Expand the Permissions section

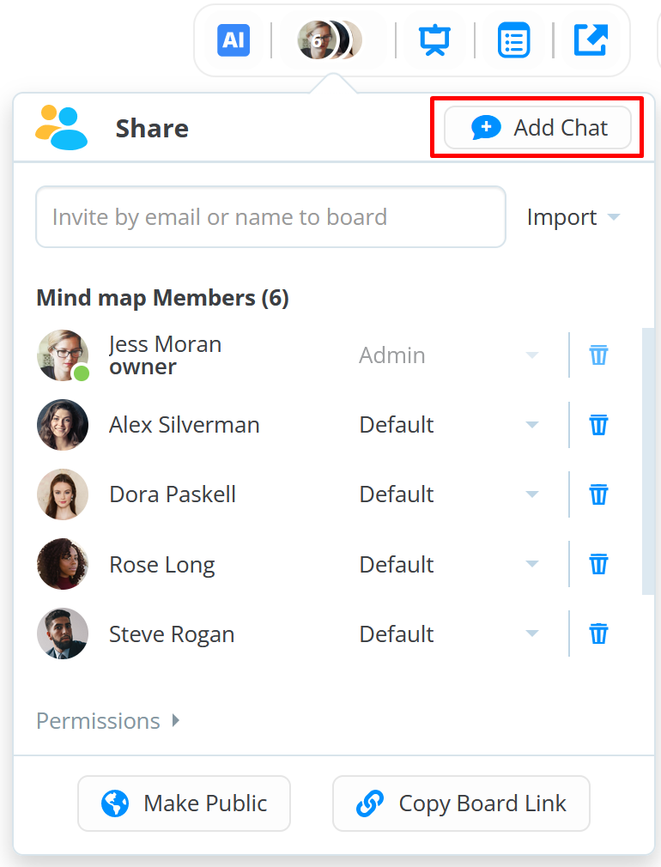(x=108, y=721)
